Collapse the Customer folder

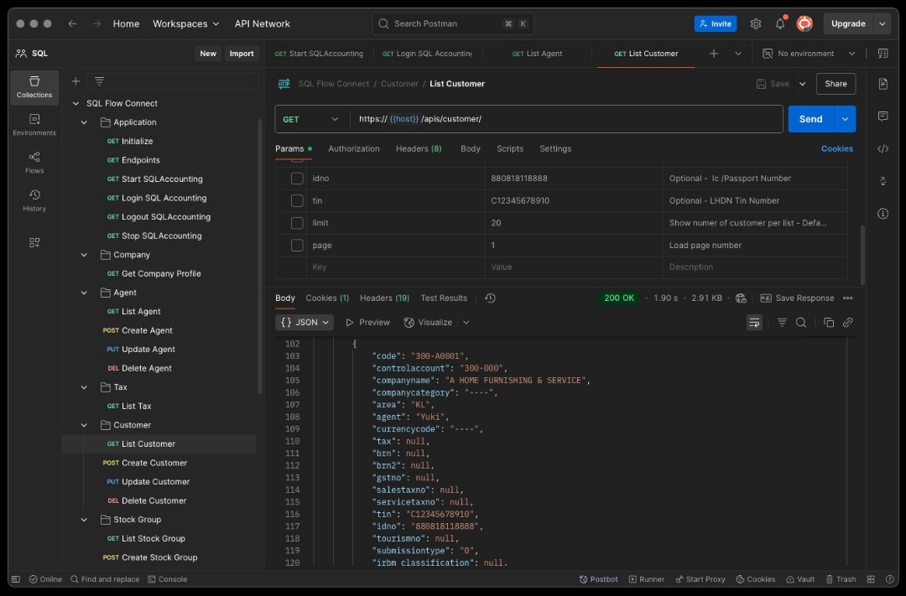click(x=84, y=425)
